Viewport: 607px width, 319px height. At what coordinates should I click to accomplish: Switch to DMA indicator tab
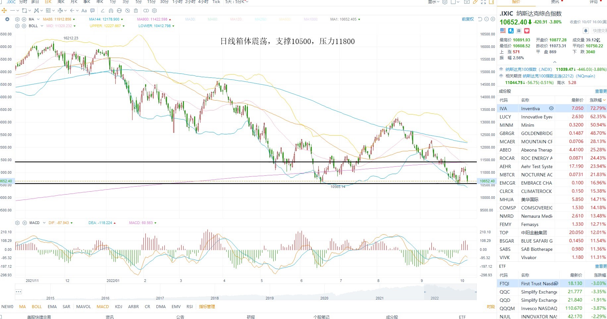click(x=161, y=307)
